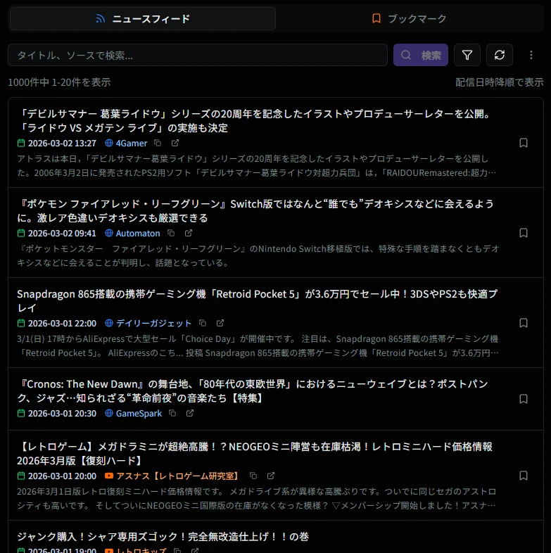This screenshot has height=553, width=551.
Task: Bookmark the デビルサマナー 葛葉ライドウ article
Action: click(x=523, y=143)
